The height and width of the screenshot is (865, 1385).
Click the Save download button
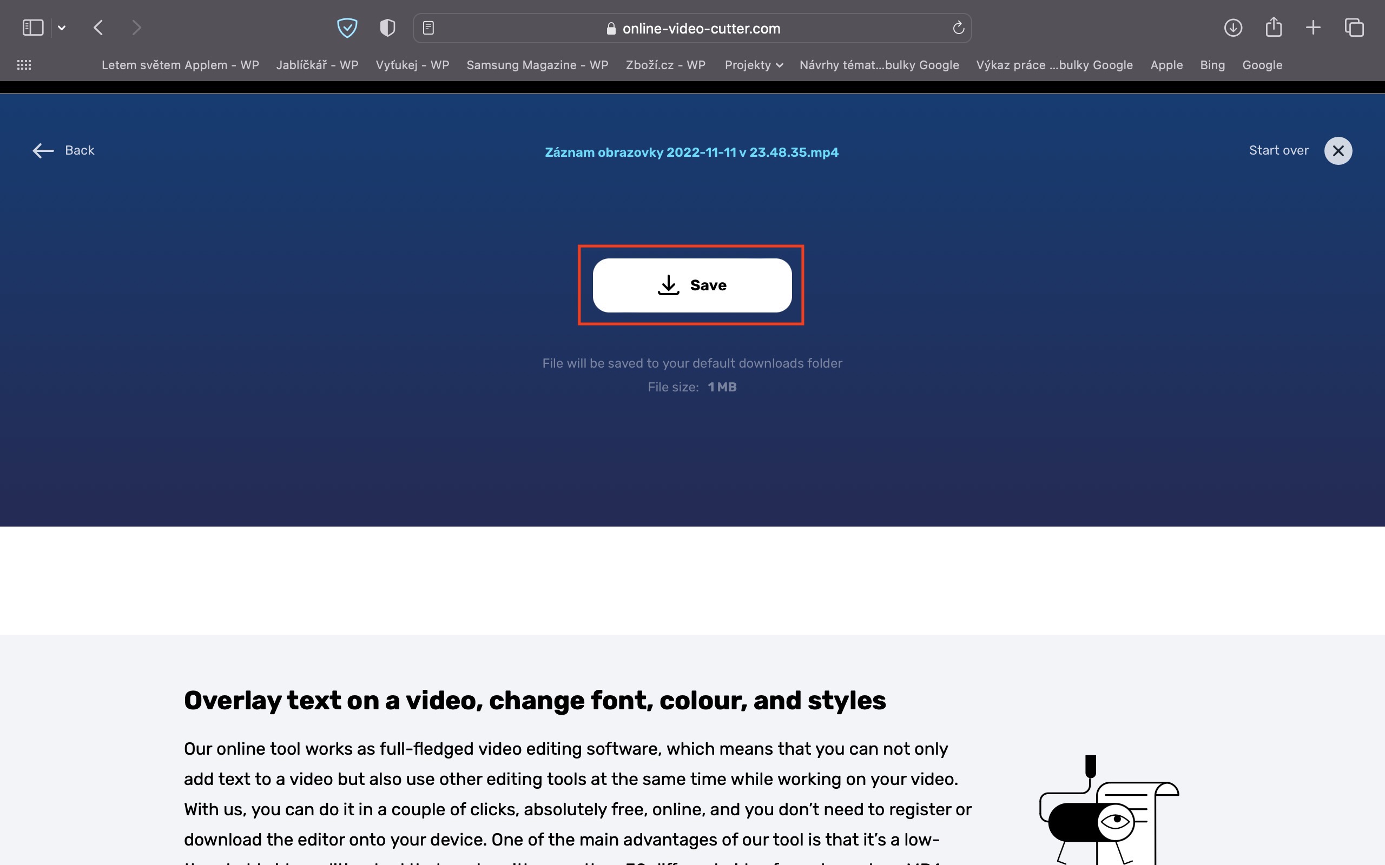tap(692, 285)
